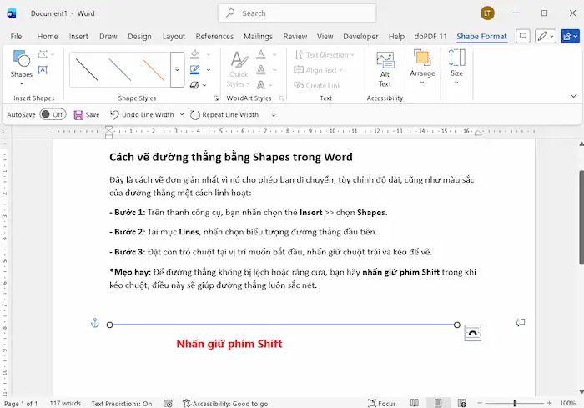Screen dimensions: 584x408
Task: Toggle Focus mode in status bar
Action: 381,404
